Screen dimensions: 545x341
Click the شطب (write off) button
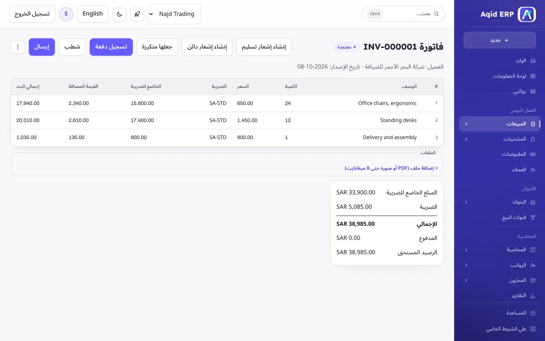tap(72, 47)
